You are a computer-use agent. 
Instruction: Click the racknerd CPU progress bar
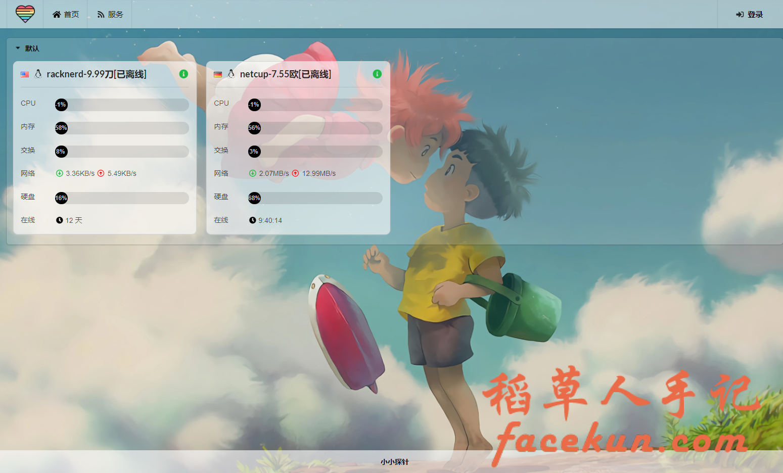(122, 105)
